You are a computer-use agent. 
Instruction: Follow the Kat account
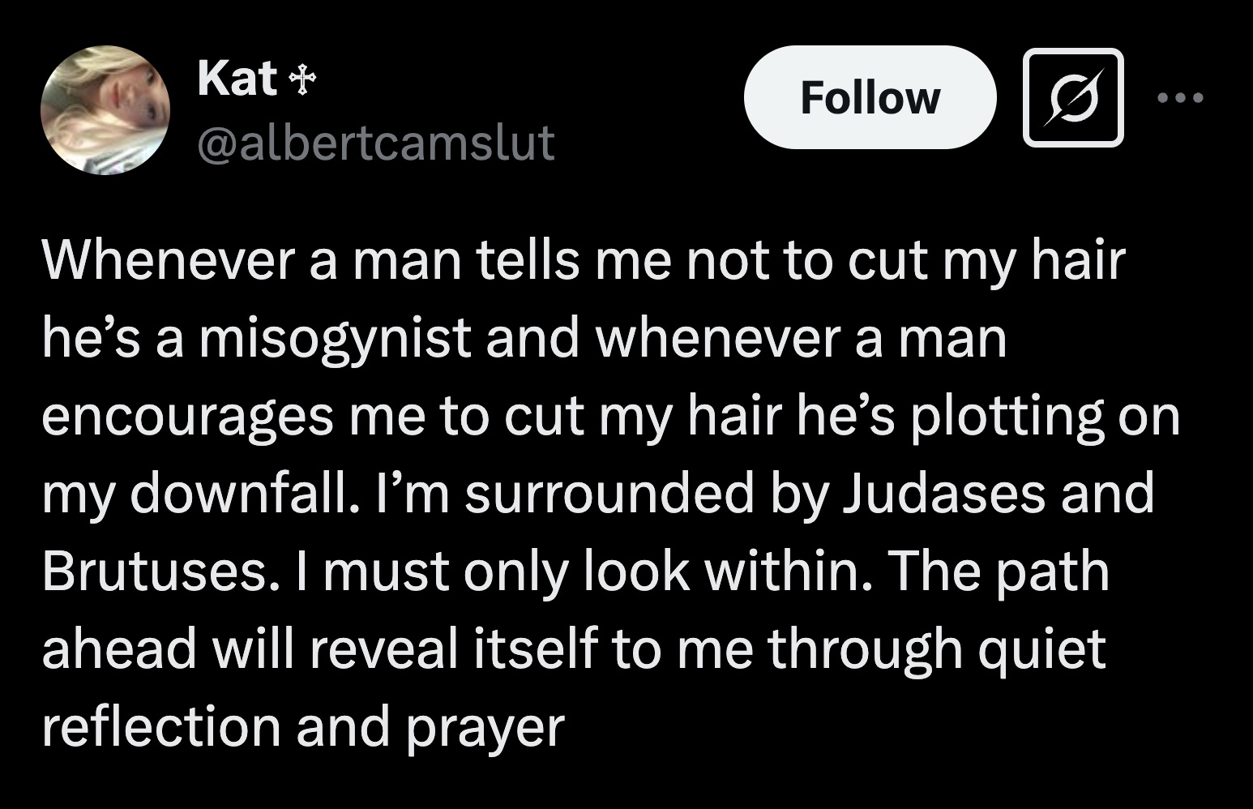[x=870, y=97]
